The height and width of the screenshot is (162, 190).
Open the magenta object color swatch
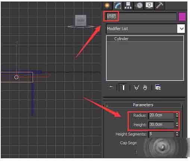(182, 16)
